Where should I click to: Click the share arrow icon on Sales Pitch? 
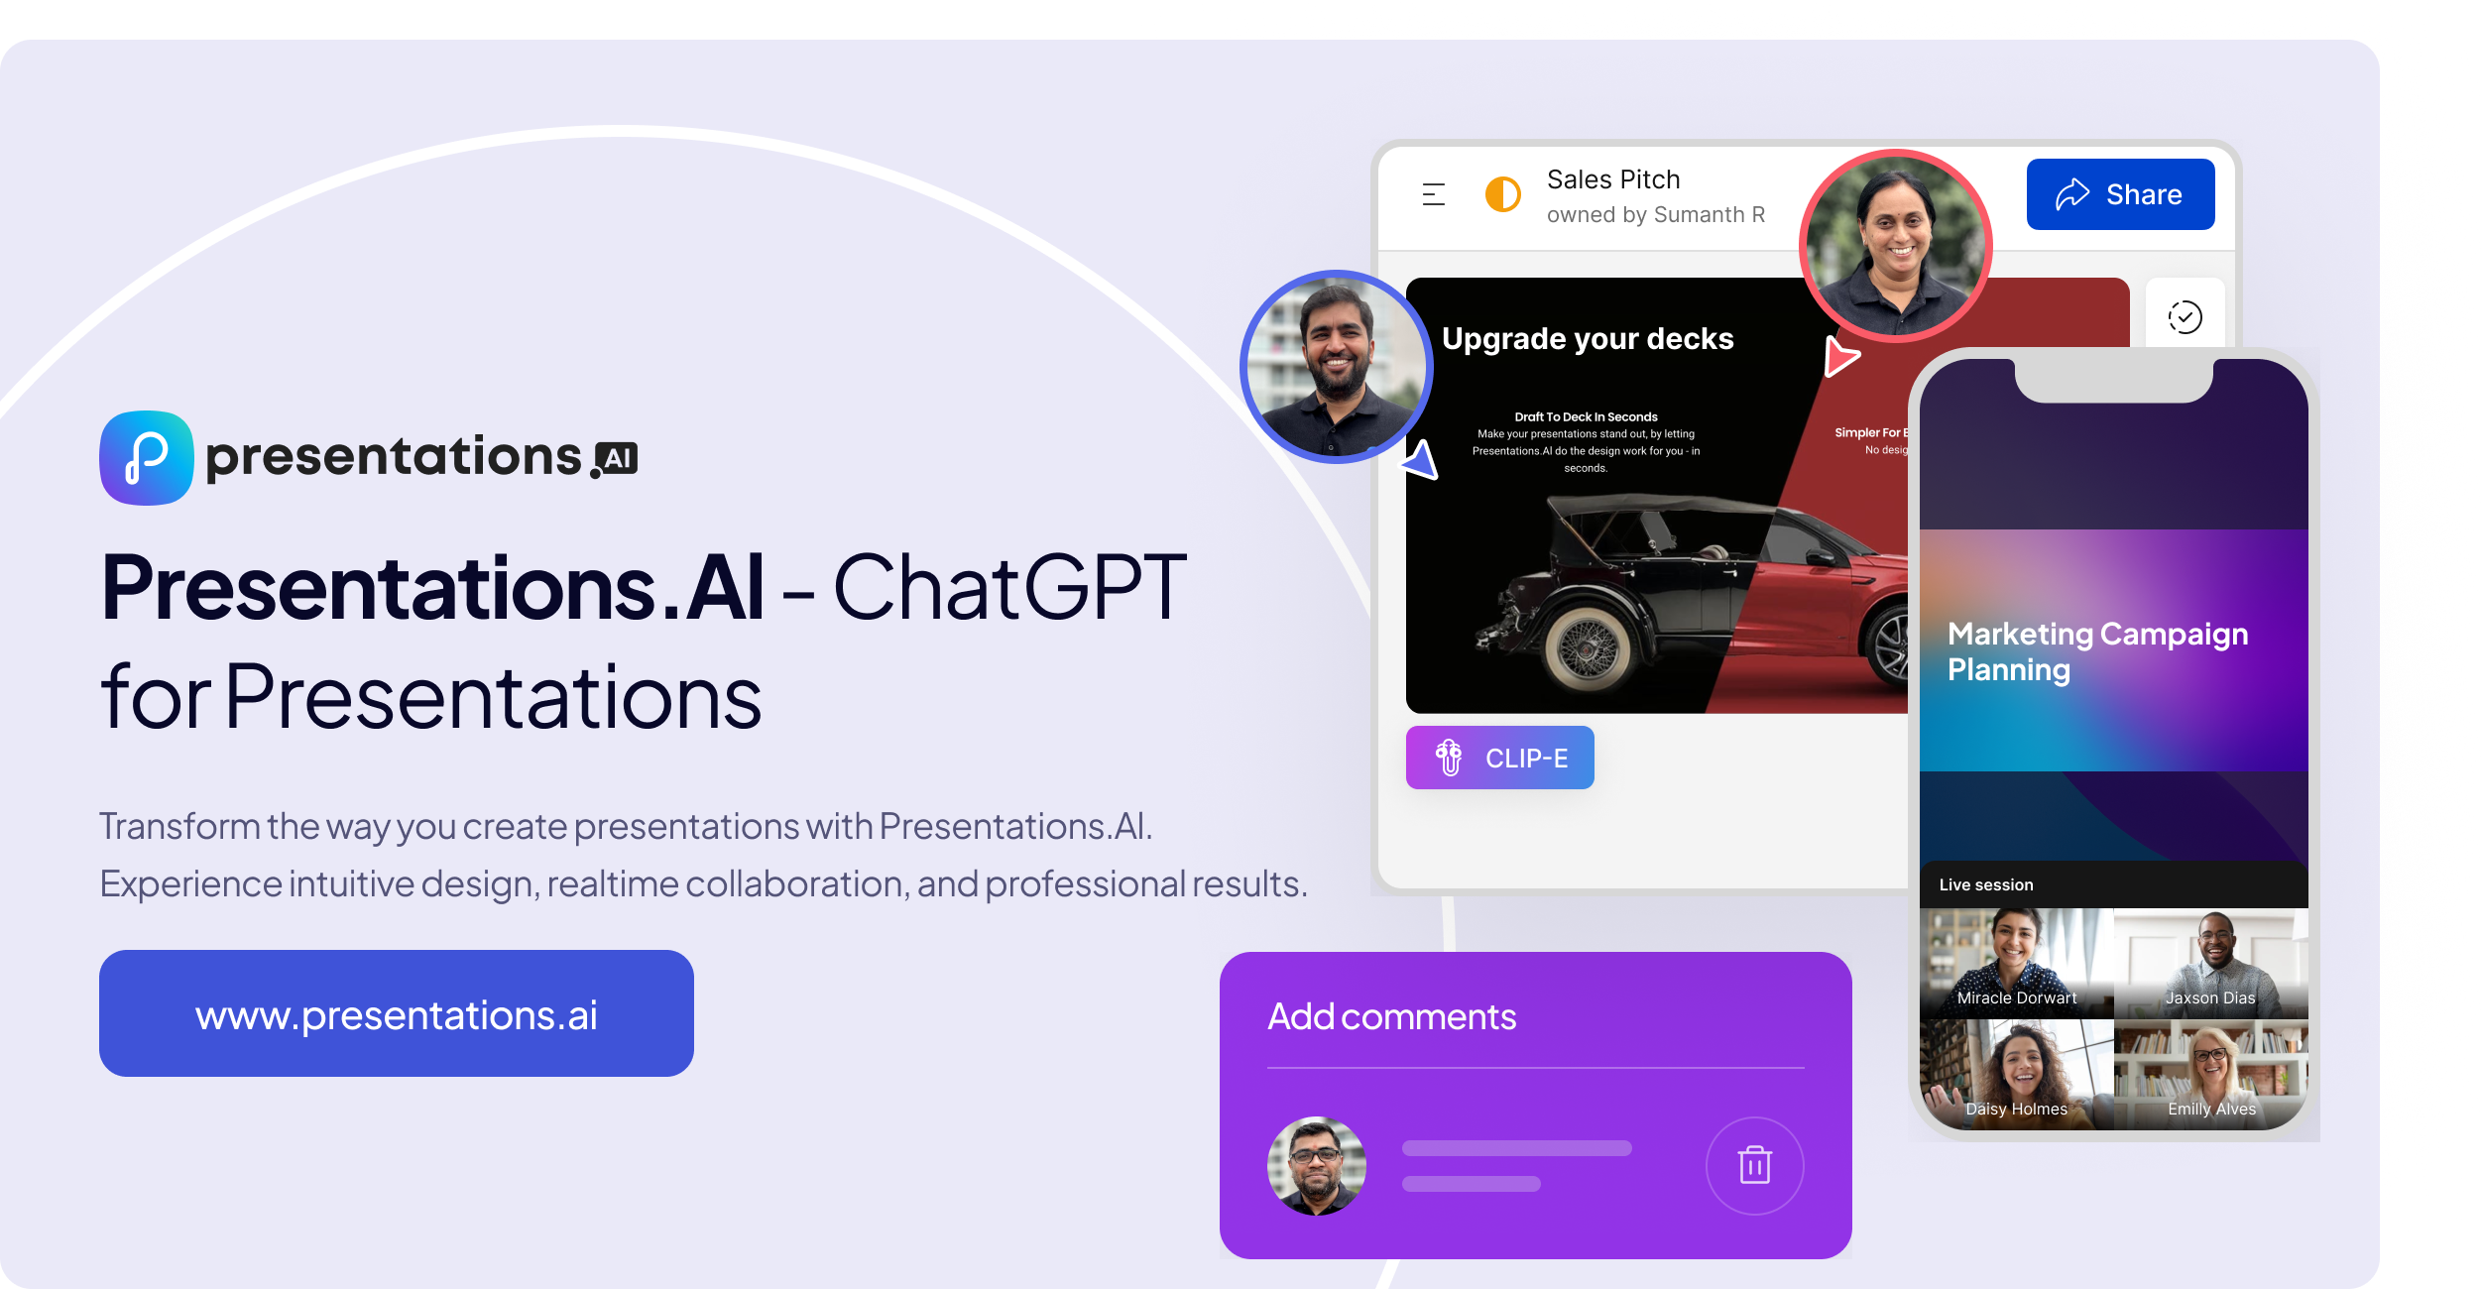pos(2085,195)
